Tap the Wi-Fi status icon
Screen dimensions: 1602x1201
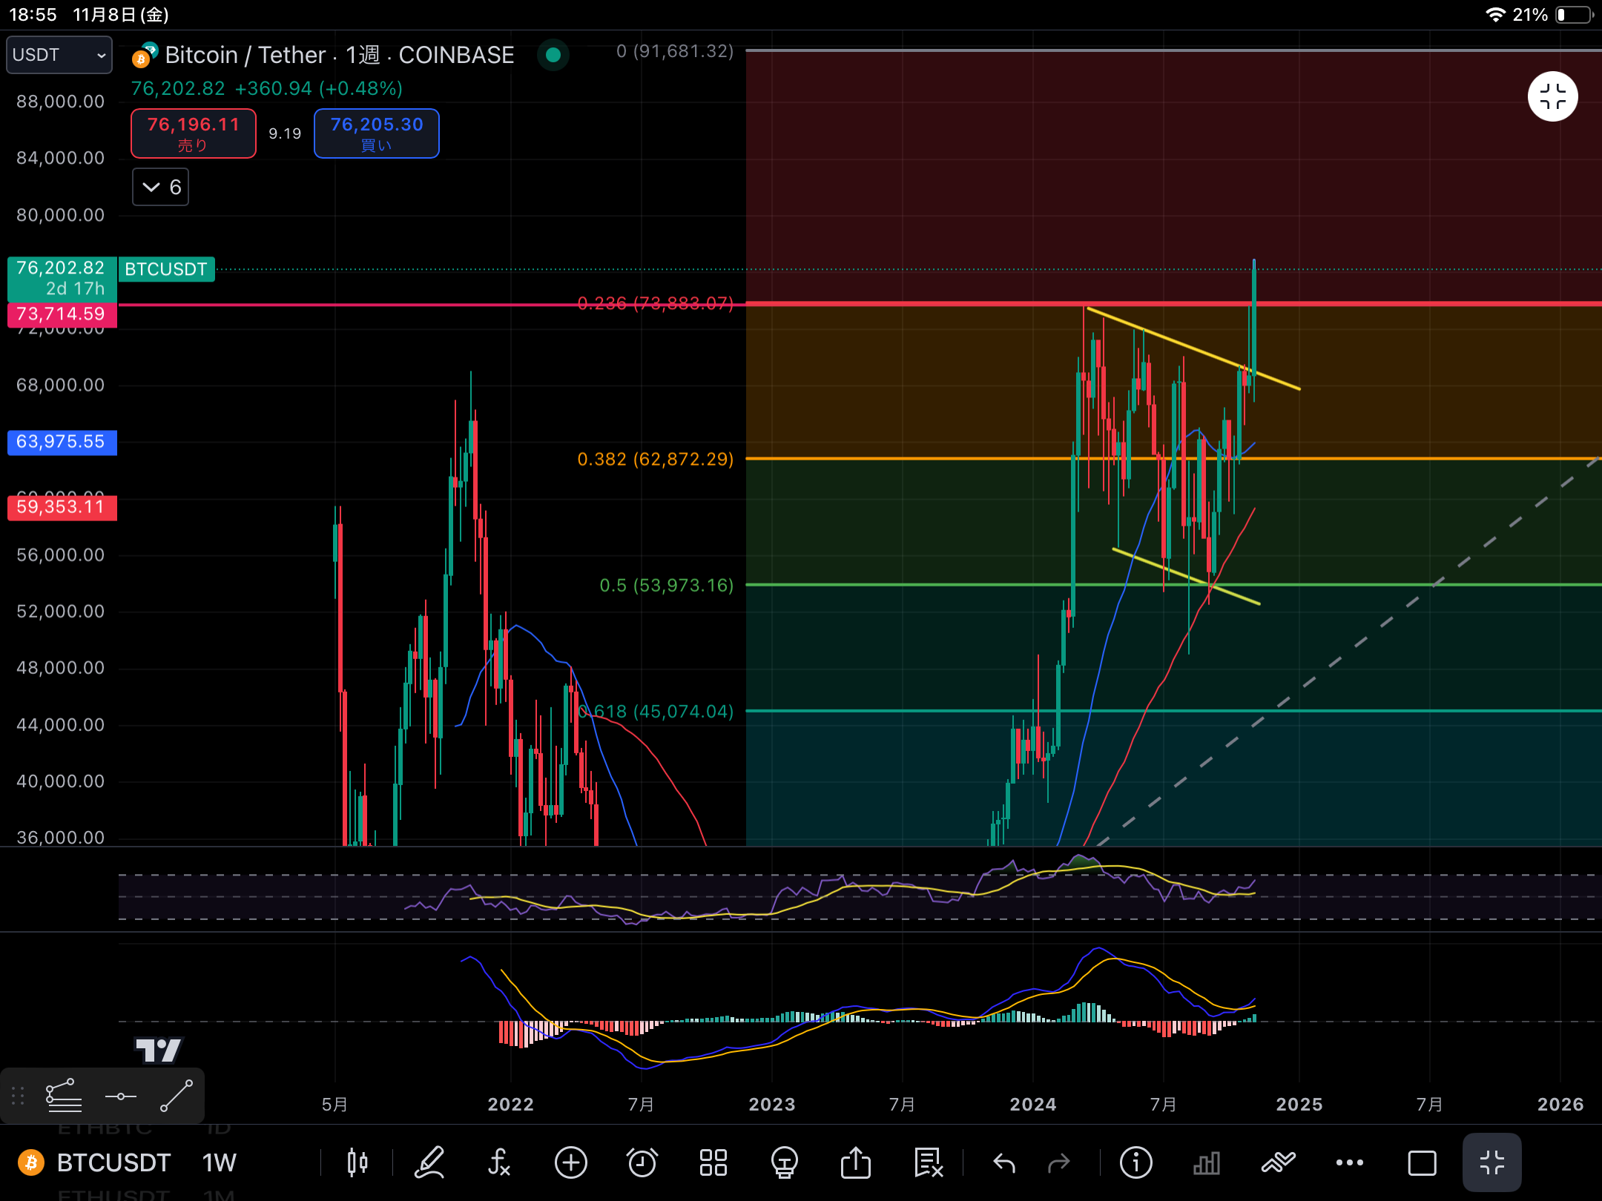pyautogui.click(x=1495, y=15)
